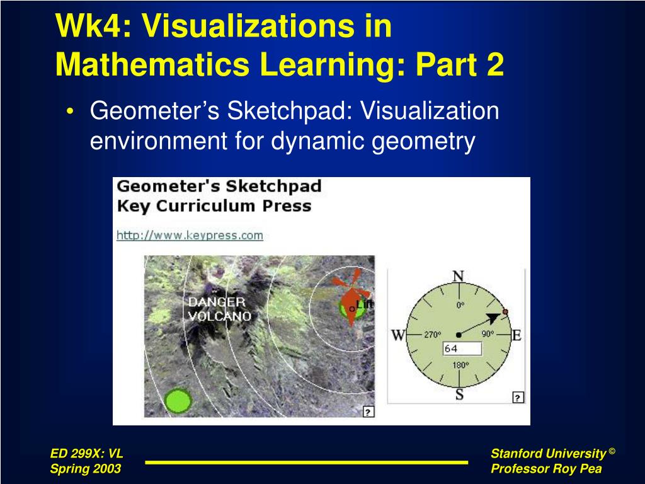The width and height of the screenshot is (645, 484).
Task: Click the black arrowhead of the compass needle
Action: 494,318
